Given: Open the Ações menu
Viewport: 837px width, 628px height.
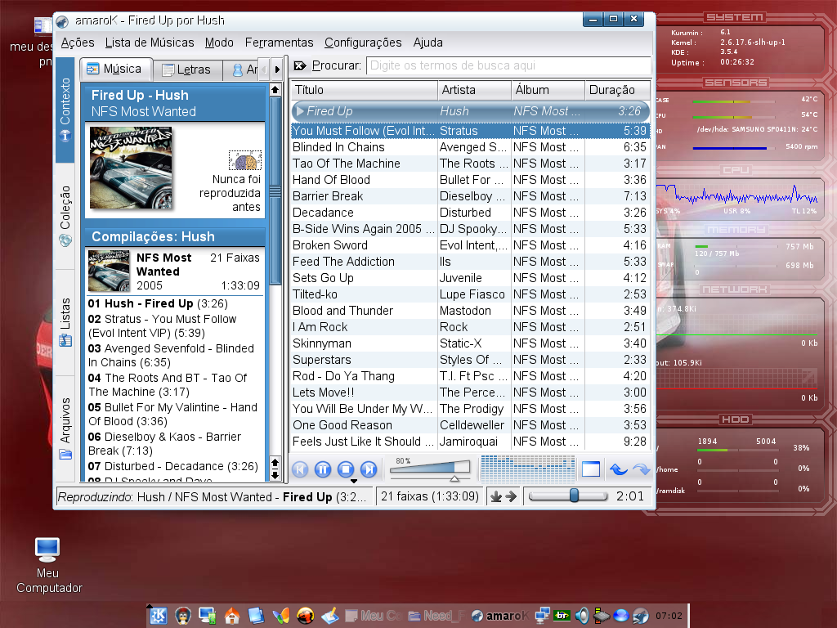Looking at the screenshot, I should [78, 43].
